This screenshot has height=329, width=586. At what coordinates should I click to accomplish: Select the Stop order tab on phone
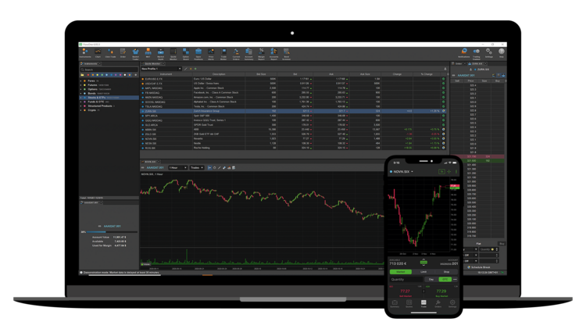click(x=446, y=272)
